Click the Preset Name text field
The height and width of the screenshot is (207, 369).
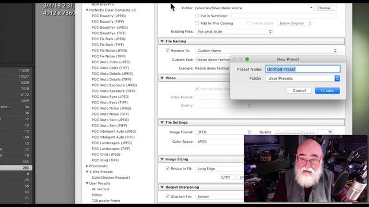303,69
